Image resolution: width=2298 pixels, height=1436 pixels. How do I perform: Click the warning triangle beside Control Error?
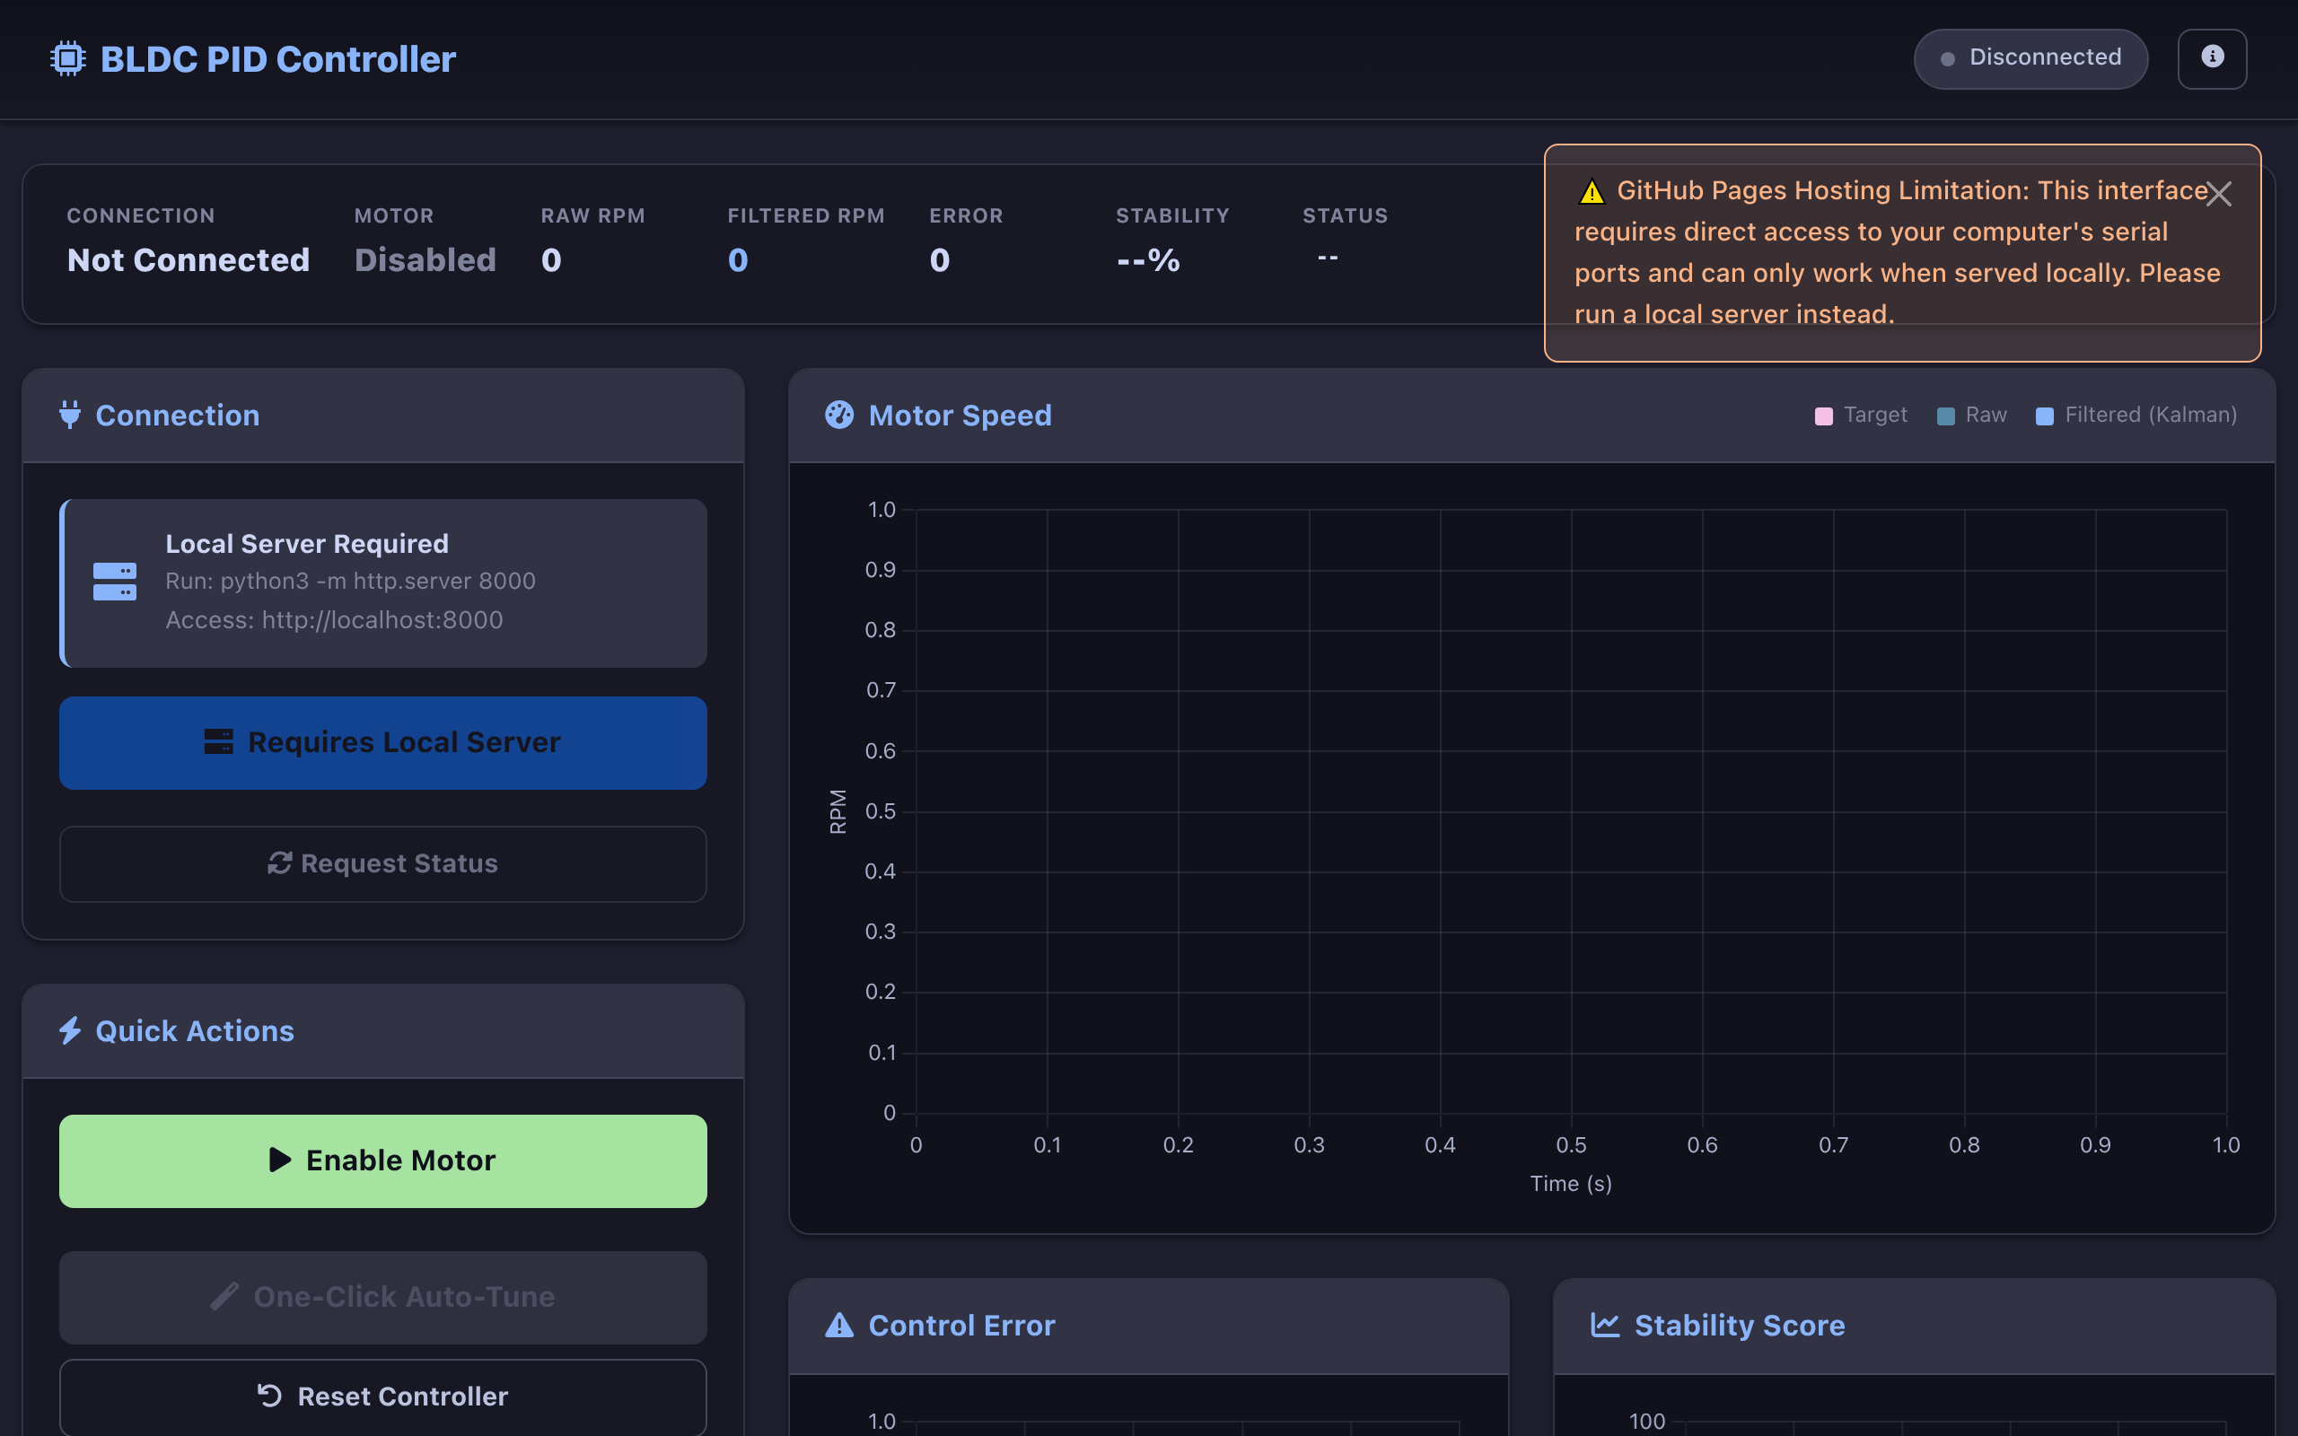pyautogui.click(x=839, y=1325)
